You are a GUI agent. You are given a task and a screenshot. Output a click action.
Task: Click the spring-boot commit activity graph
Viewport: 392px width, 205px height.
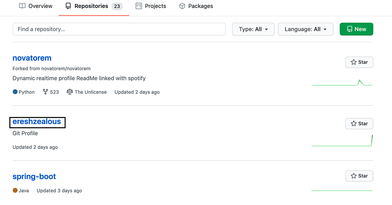[x=342, y=190]
